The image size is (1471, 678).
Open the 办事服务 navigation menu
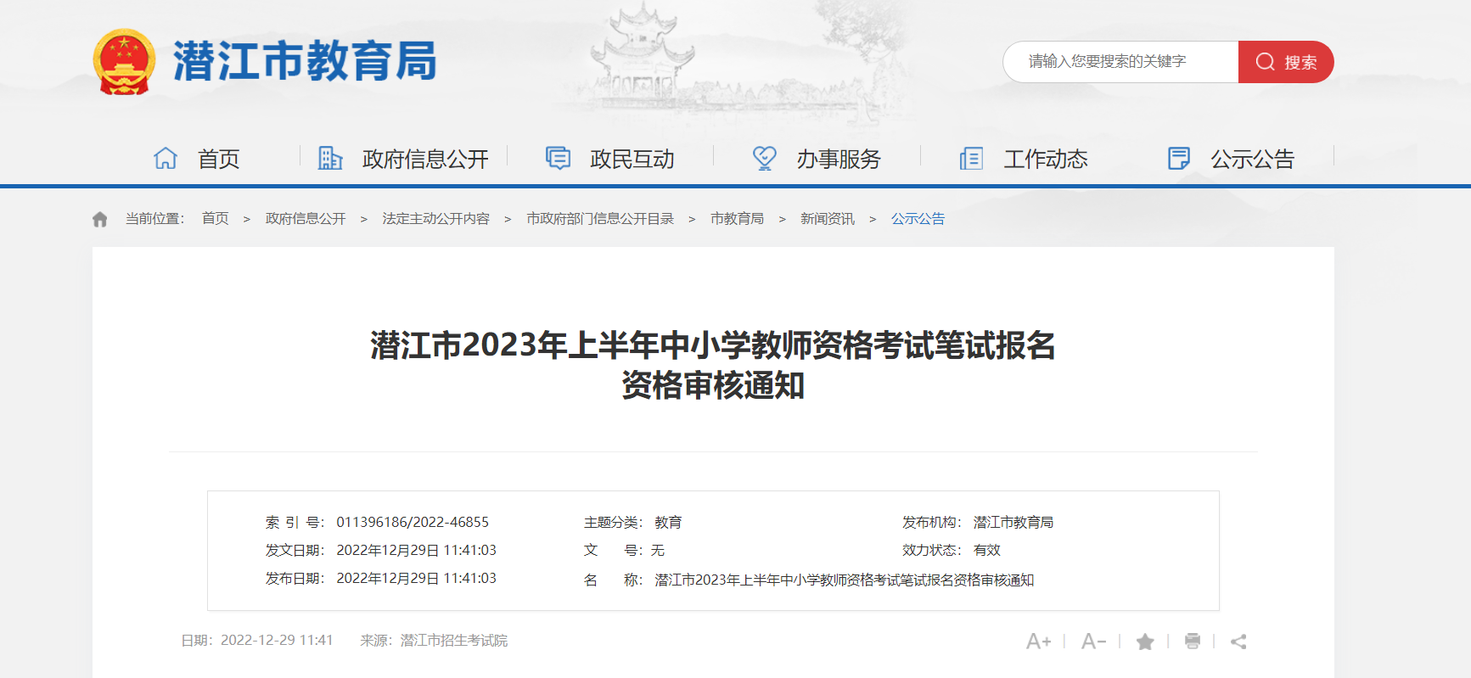point(839,159)
